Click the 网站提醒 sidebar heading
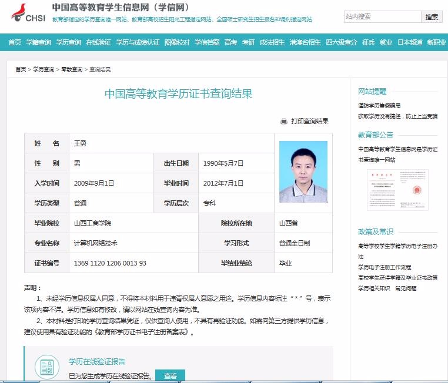This screenshot has height=383, width=448. pyautogui.click(x=372, y=92)
